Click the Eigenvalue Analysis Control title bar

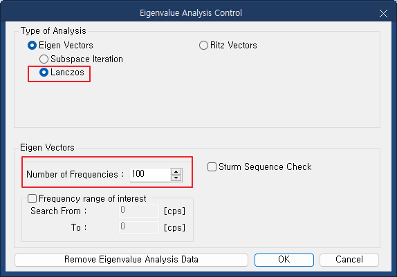point(191,13)
